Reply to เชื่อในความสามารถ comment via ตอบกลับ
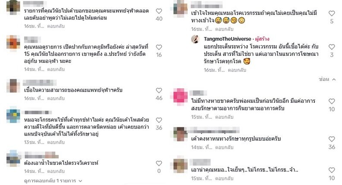The height and width of the screenshot is (185, 342). tap(56, 99)
